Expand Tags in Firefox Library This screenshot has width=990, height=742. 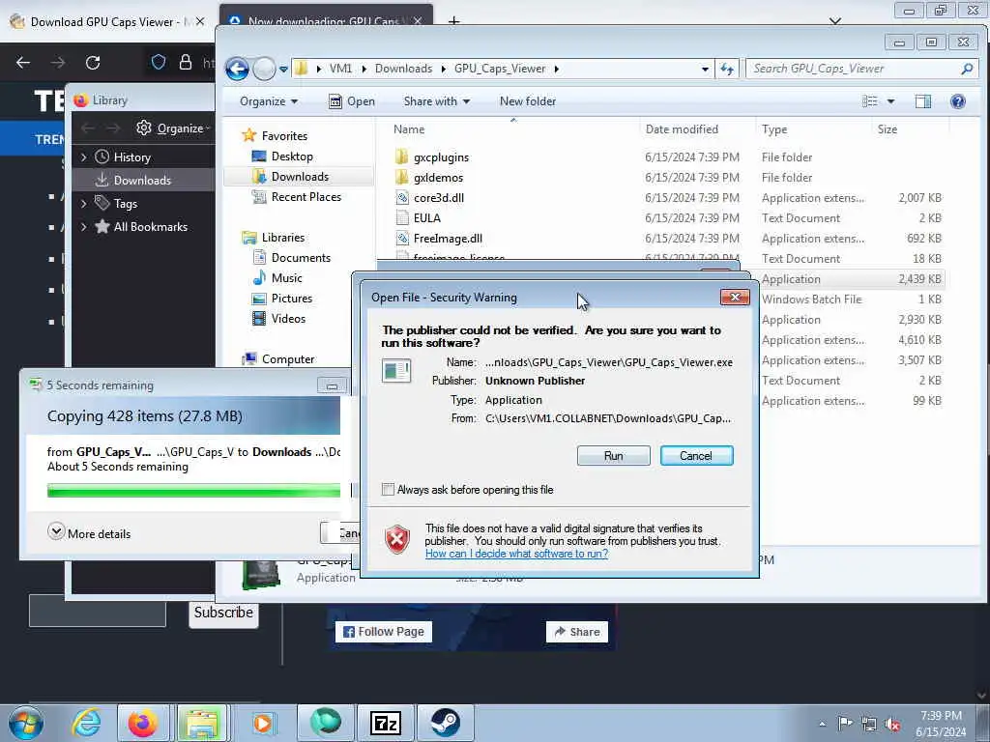pos(84,203)
